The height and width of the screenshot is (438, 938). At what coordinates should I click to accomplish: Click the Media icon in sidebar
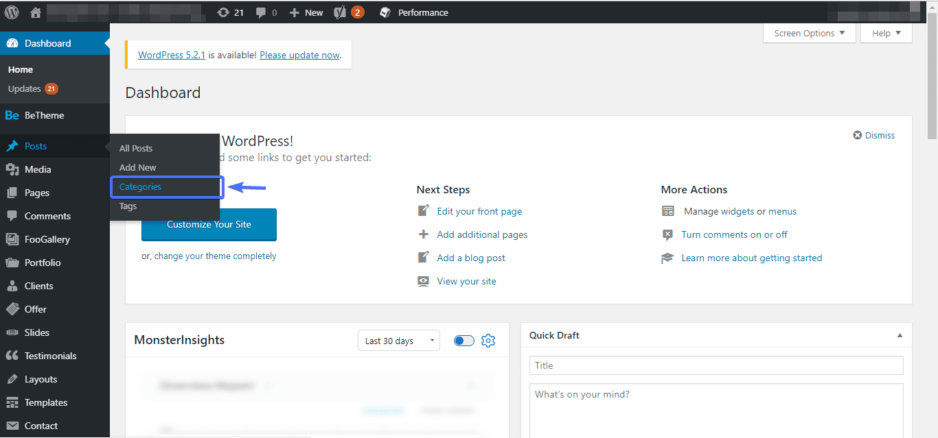pos(12,169)
